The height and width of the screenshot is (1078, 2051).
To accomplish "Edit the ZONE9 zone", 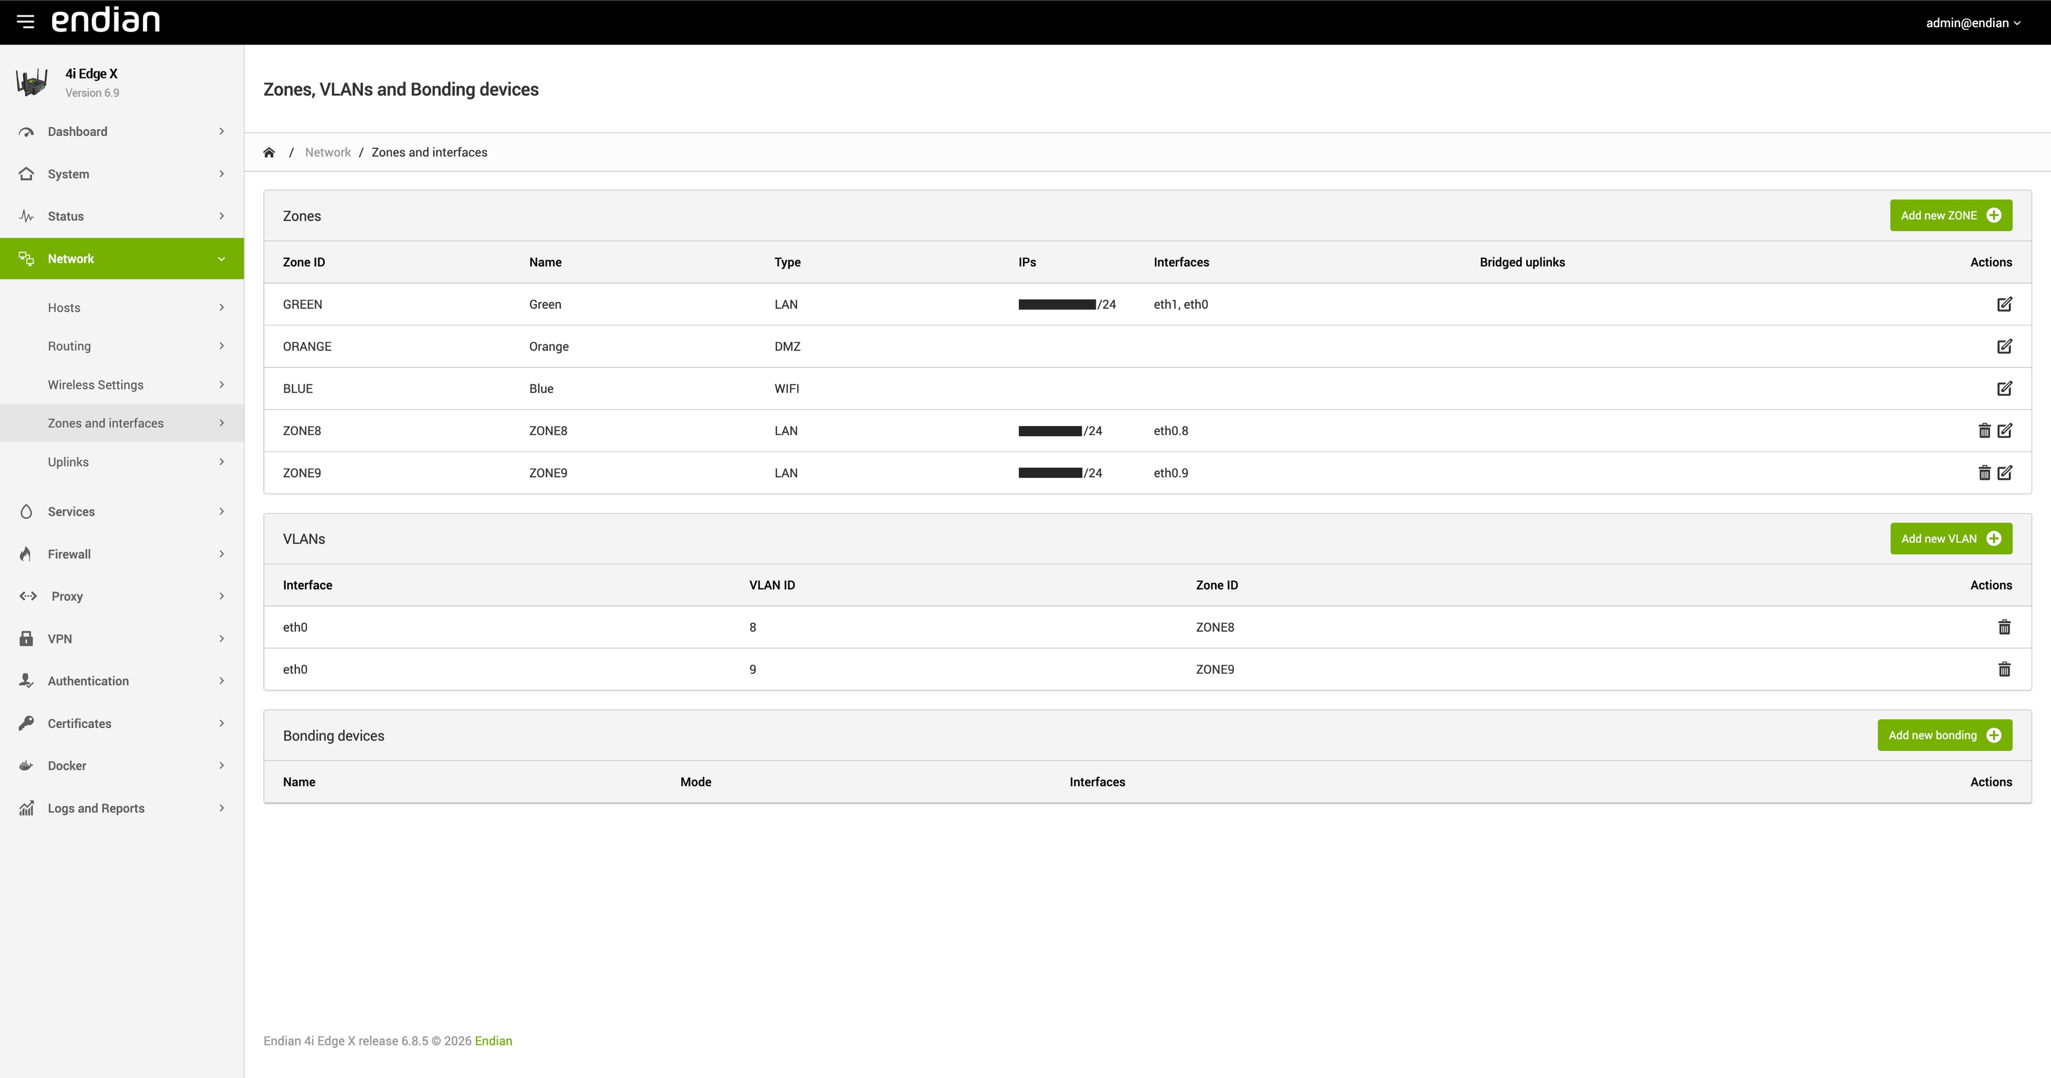I will (2005, 473).
